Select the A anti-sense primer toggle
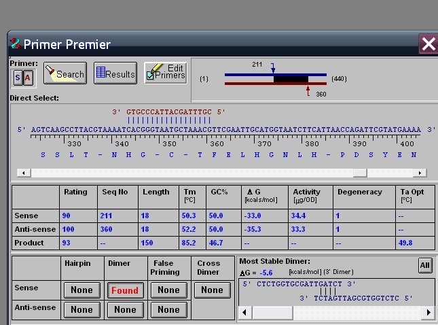 [28, 78]
